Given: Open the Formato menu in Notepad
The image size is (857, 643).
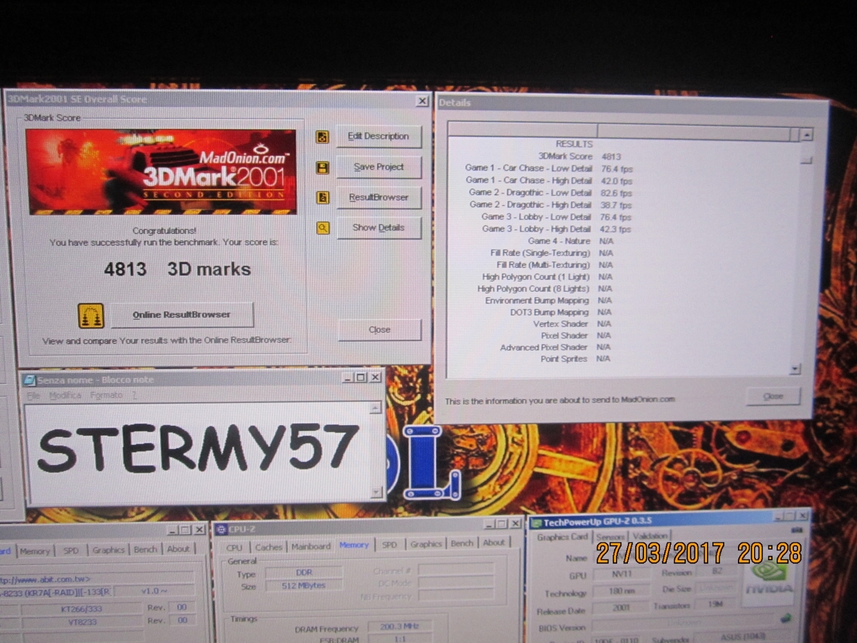Looking at the screenshot, I should (x=106, y=395).
